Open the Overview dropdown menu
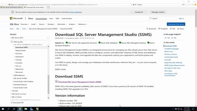This screenshot has width=197, height=111. 25,24
